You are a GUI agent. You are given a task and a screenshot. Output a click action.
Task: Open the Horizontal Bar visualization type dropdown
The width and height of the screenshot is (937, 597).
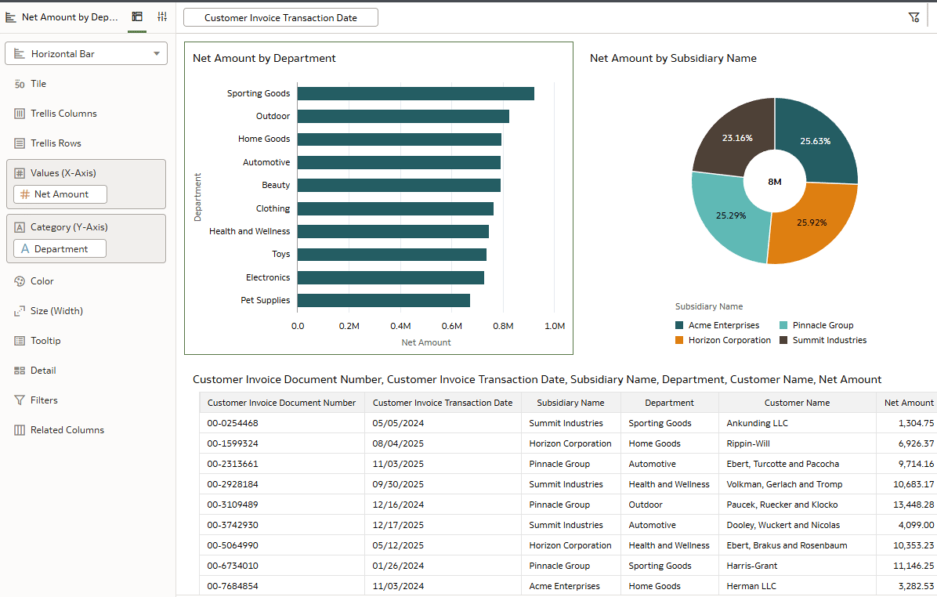86,53
